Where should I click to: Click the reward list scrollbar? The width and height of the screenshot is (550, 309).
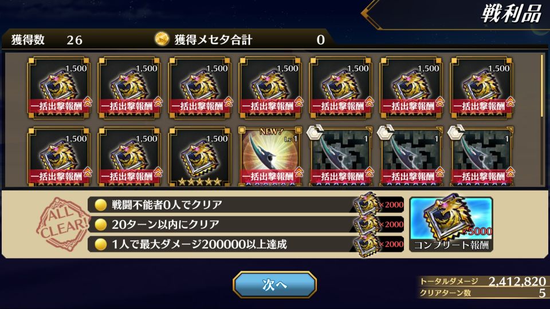pos(542,86)
